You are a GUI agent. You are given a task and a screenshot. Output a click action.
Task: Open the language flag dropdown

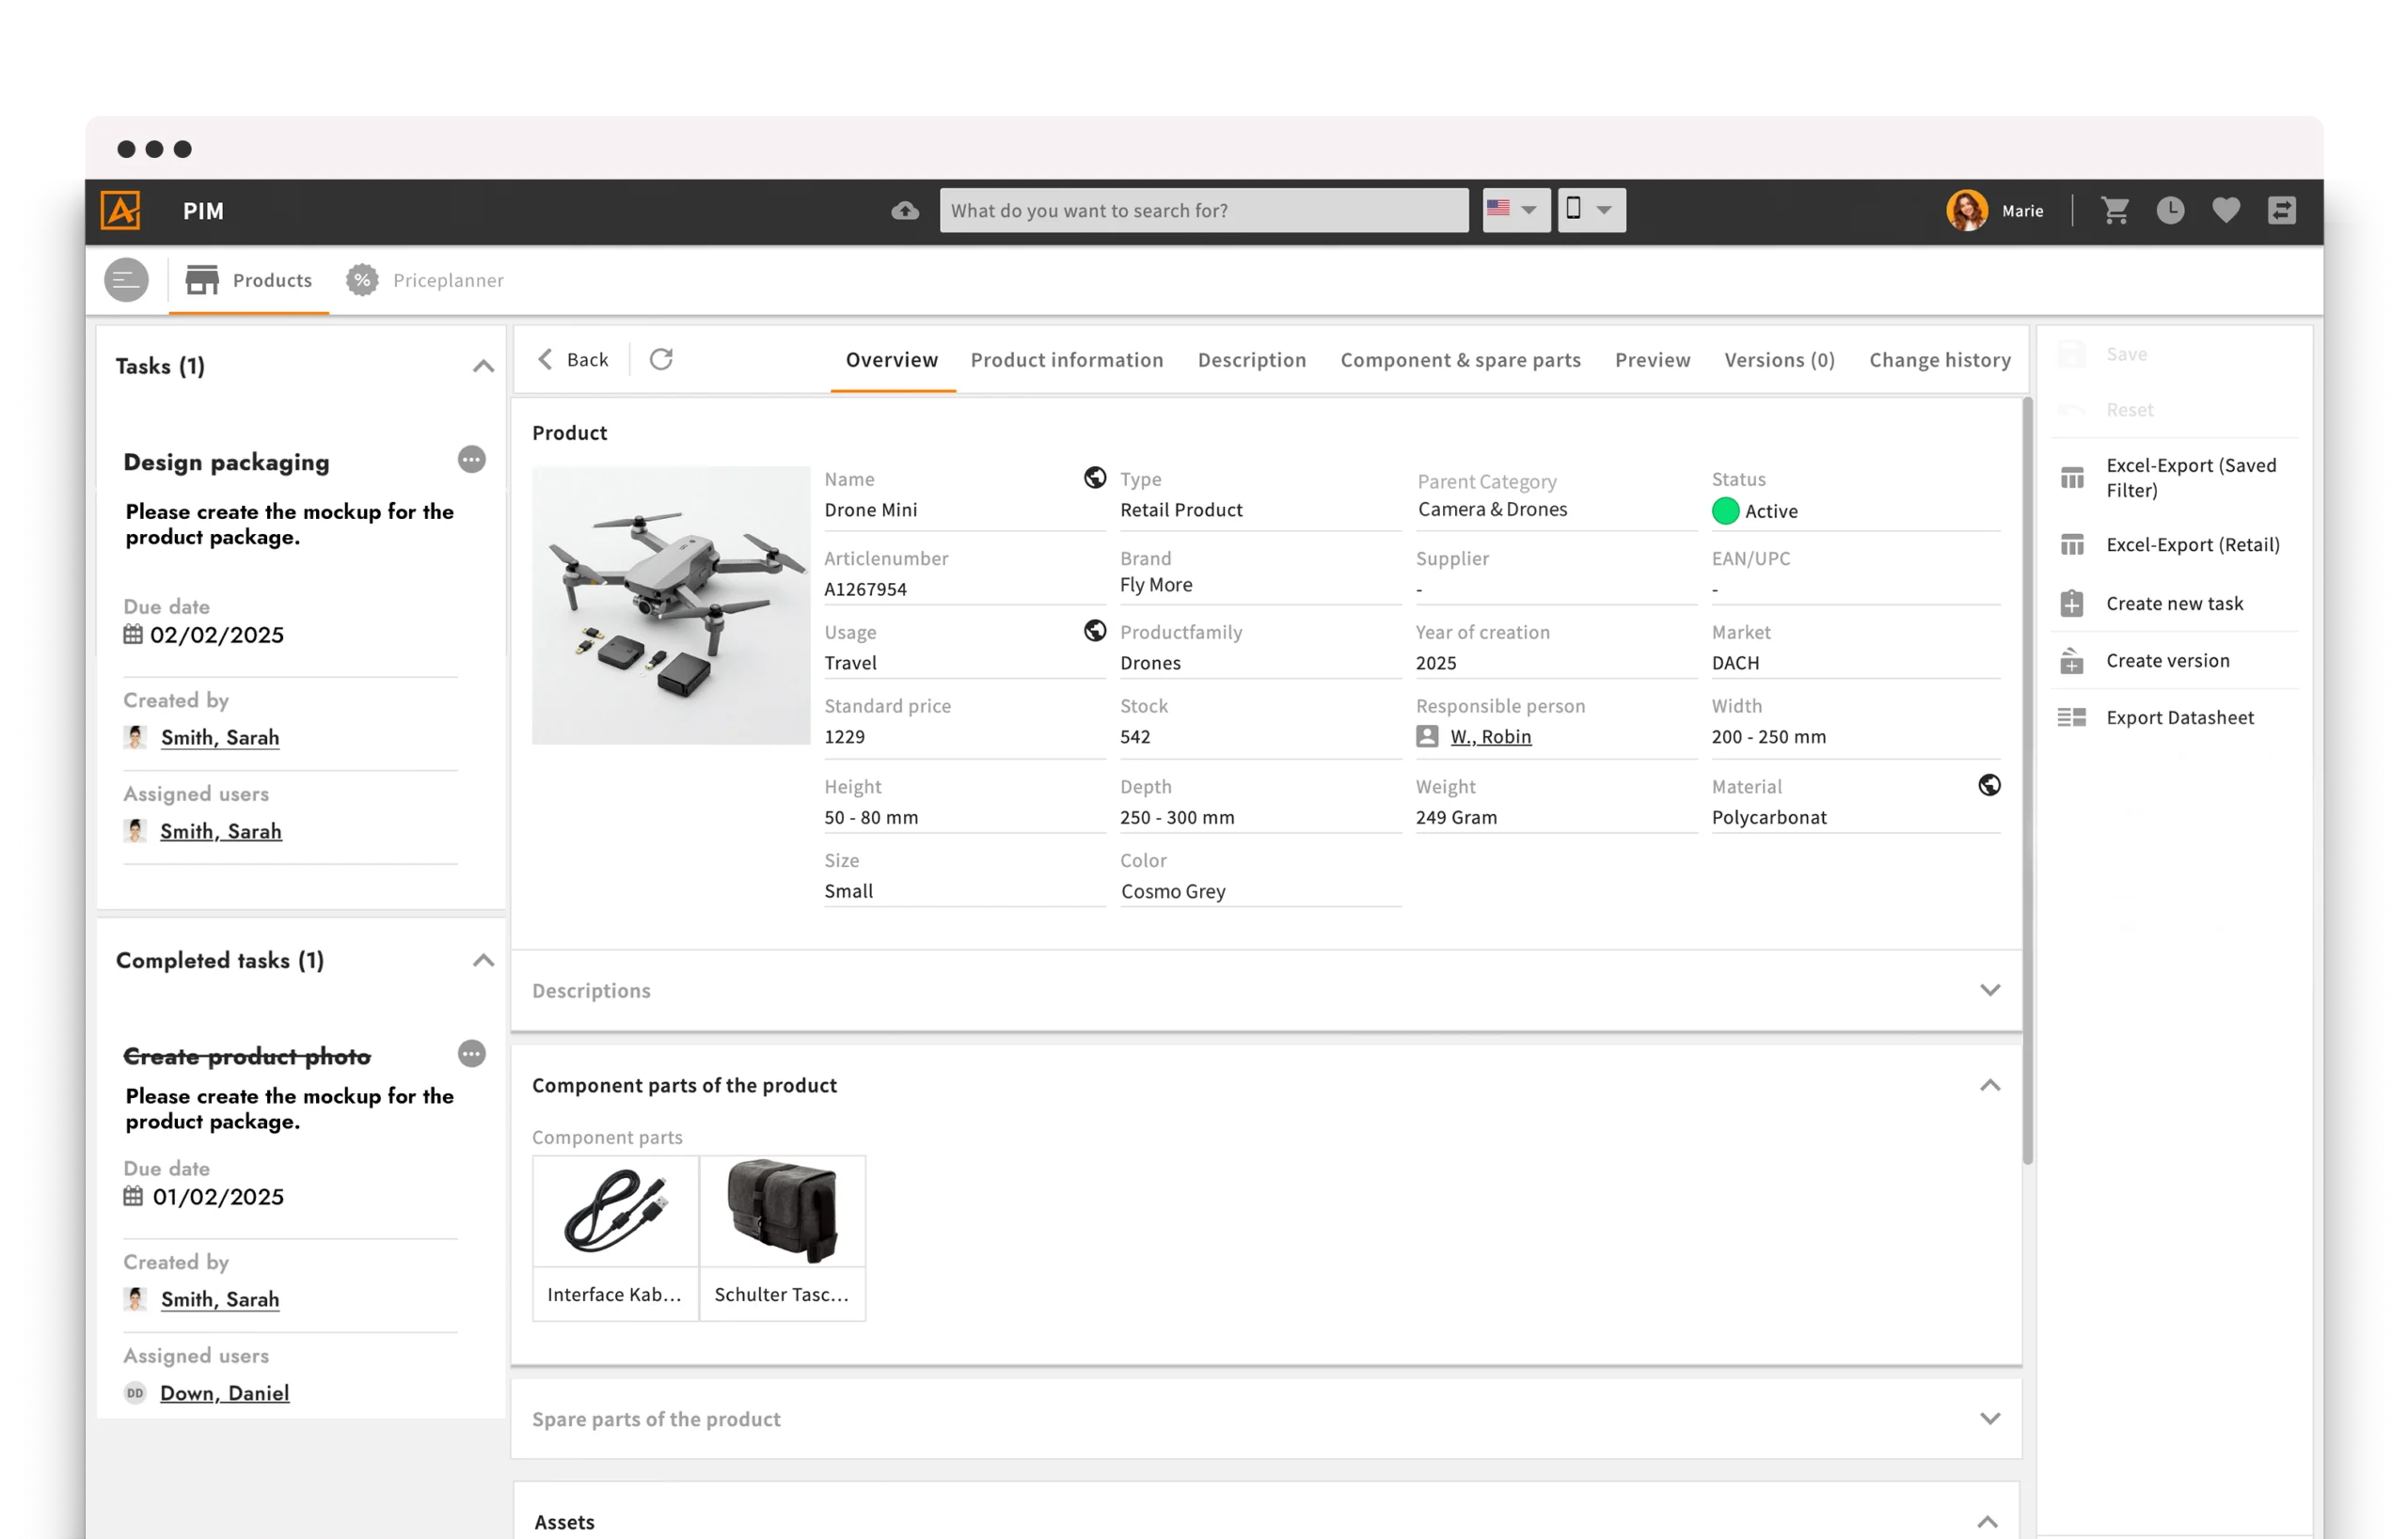[1516, 210]
